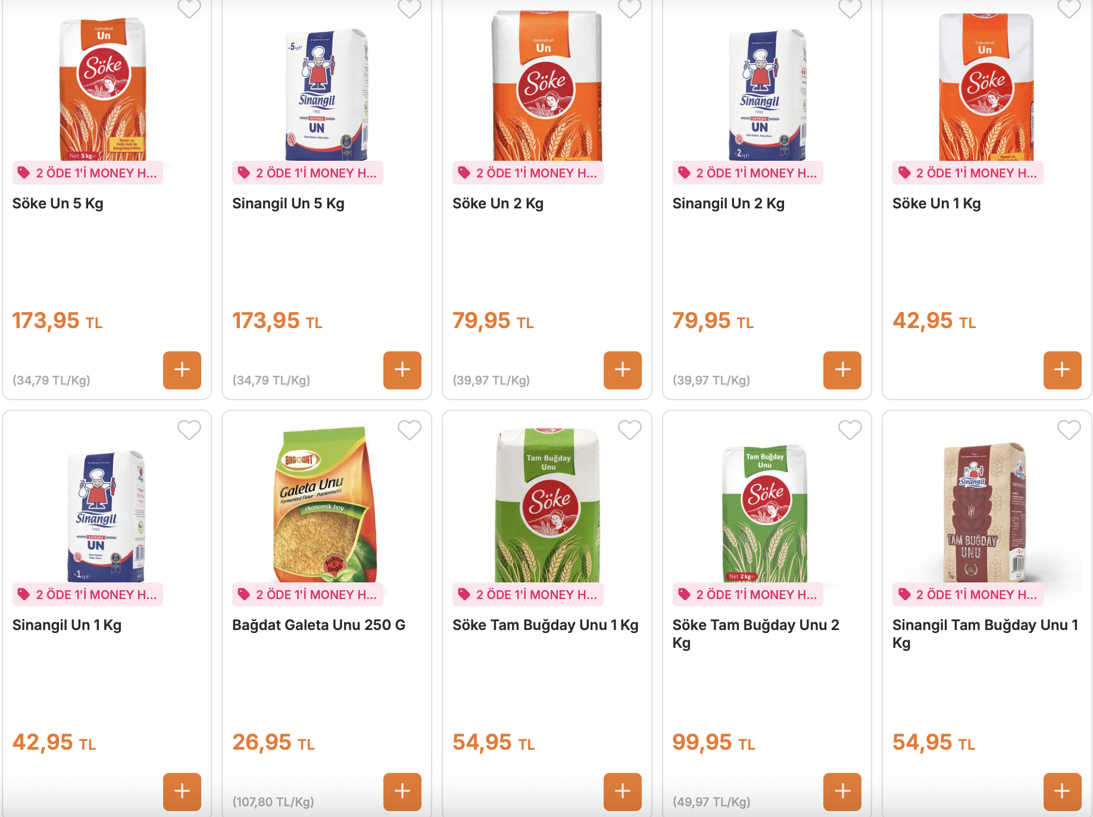Image resolution: width=1093 pixels, height=817 pixels.
Task: Open Bağdat Galeta Unu 250 G title
Action: (318, 625)
